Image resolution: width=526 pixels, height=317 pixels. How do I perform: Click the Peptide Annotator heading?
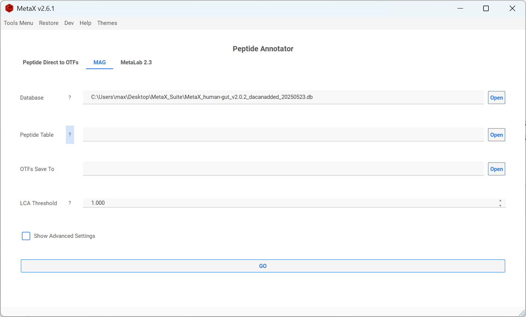[x=263, y=49]
